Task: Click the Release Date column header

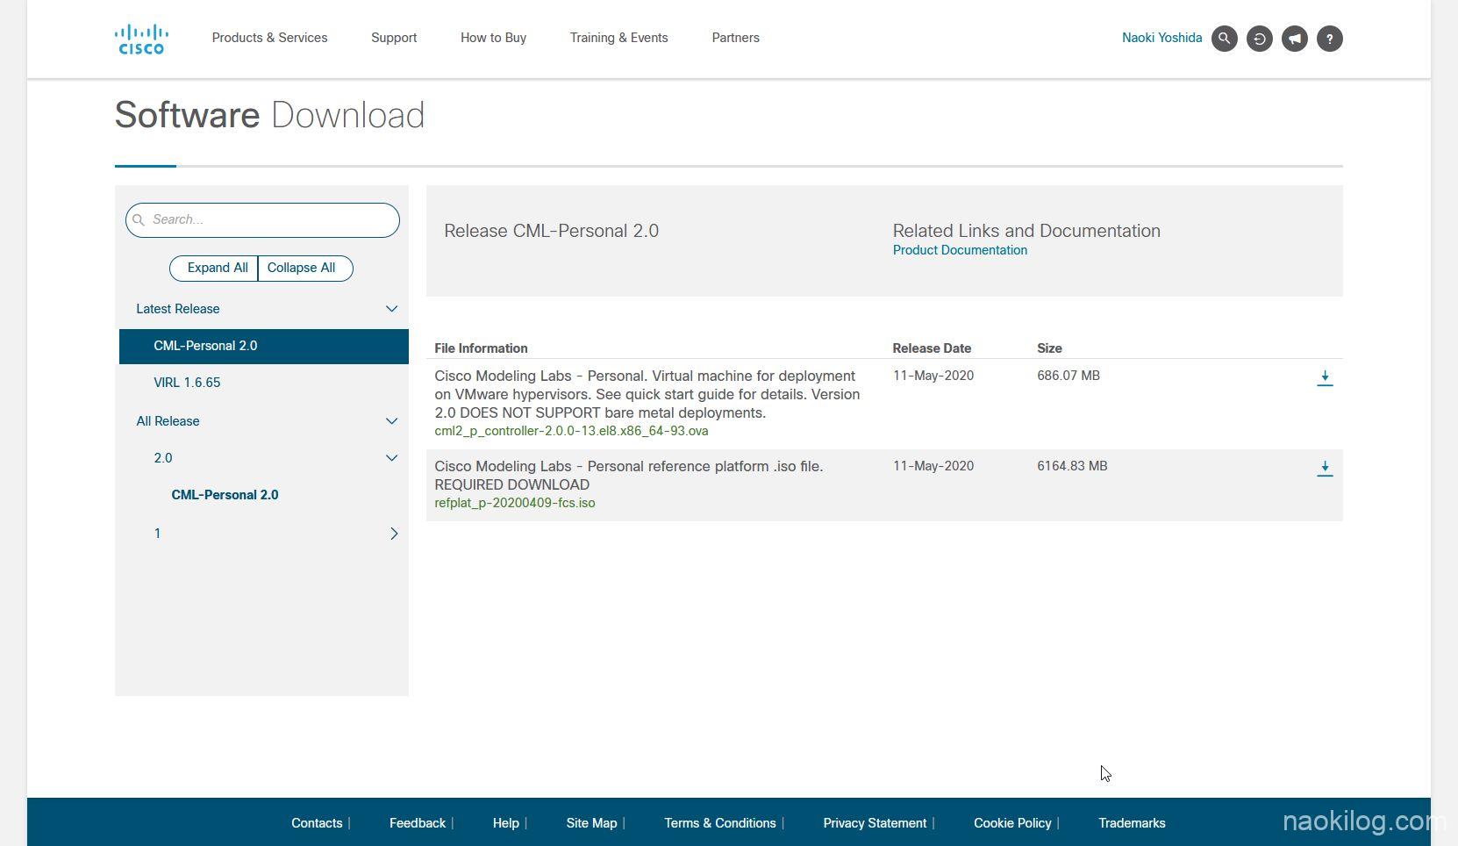Action: [x=932, y=348]
